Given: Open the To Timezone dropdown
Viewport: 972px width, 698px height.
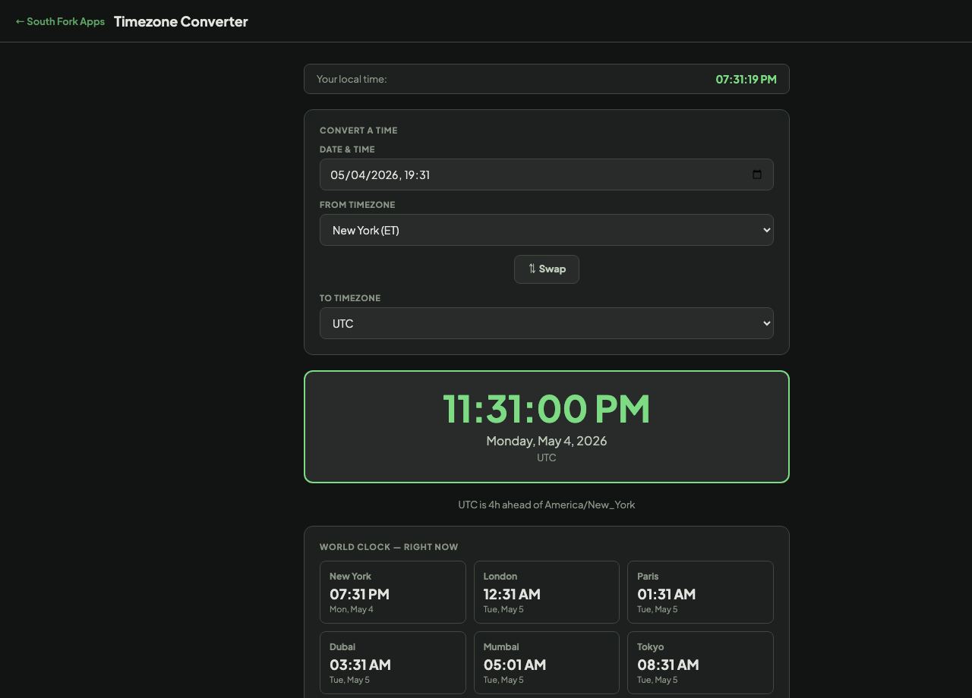Looking at the screenshot, I should [547, 323].
